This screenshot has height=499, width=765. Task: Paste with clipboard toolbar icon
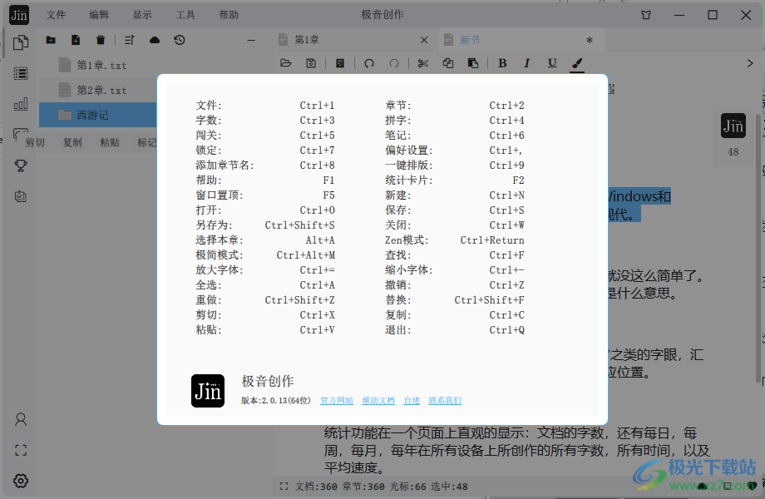[x=473, y=63]
